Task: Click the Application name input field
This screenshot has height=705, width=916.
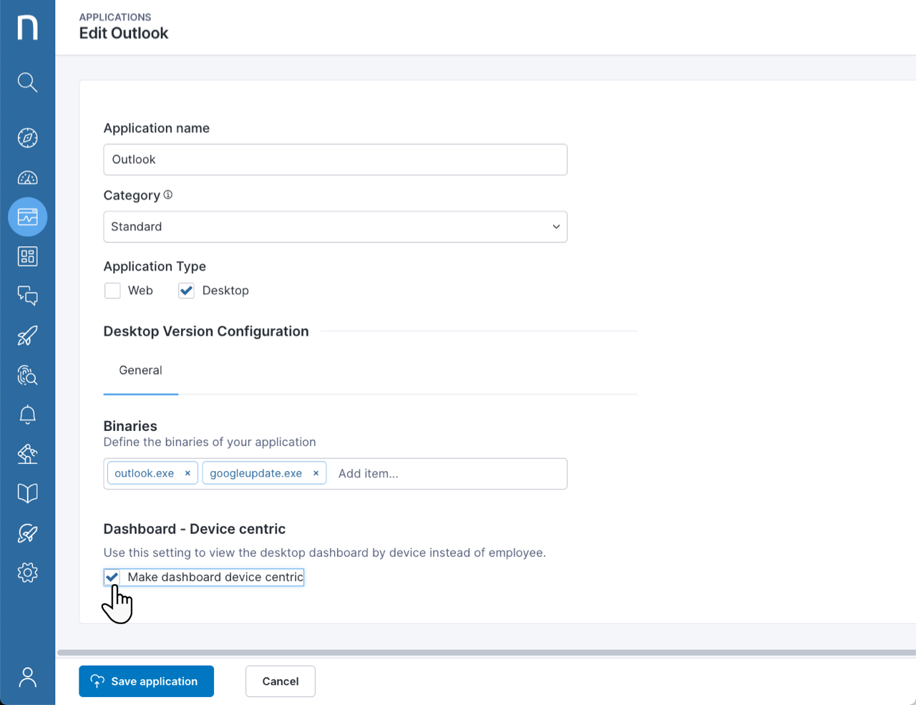Action: tap(335, 160)
